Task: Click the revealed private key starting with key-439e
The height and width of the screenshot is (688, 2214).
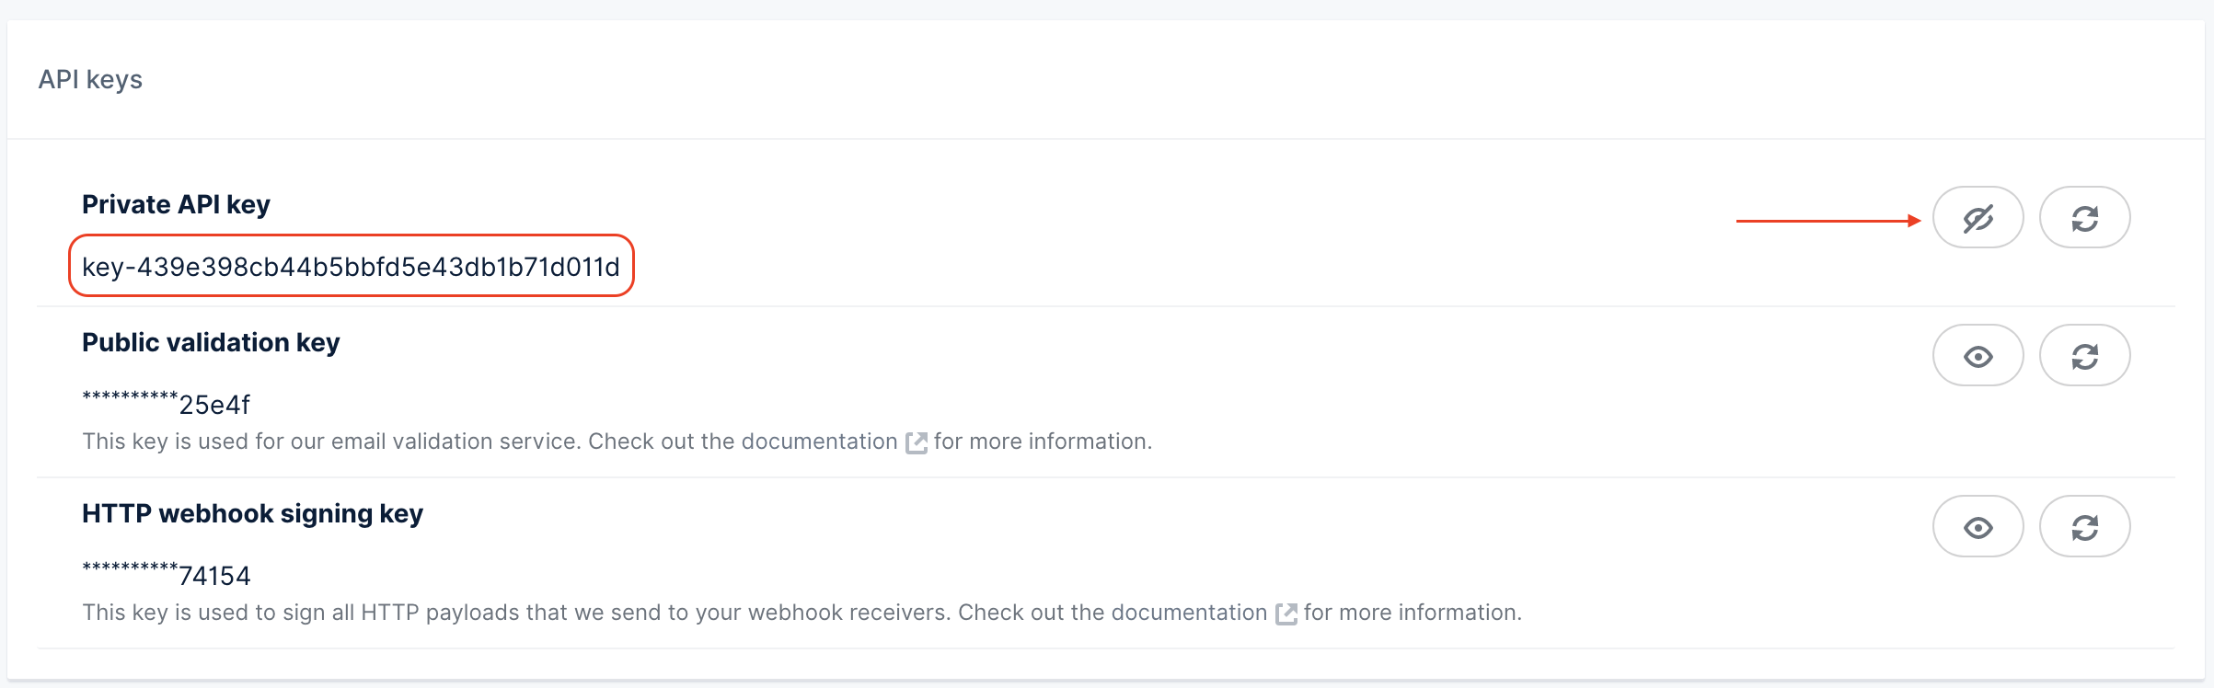Action: 351,268
